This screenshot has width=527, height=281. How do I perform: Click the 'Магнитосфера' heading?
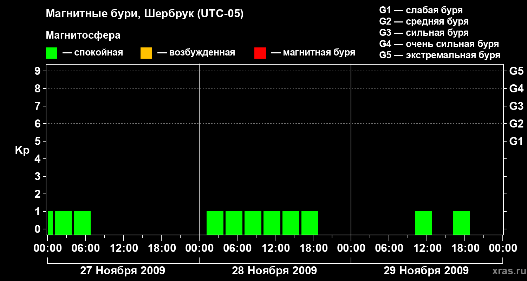click(x=83, y=35)
